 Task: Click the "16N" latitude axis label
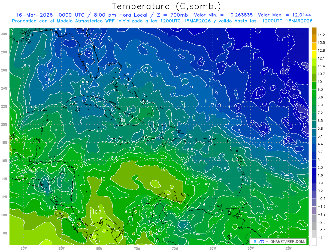(4, 161)
